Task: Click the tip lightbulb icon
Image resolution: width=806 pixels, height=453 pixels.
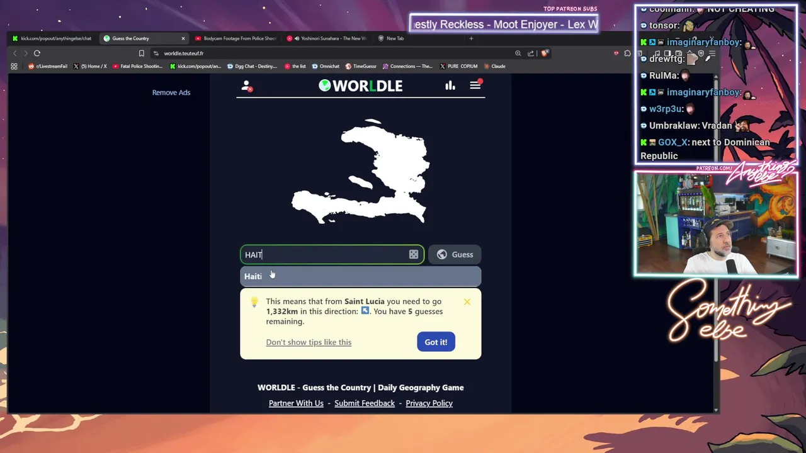Action: click(x=254, y=302)
